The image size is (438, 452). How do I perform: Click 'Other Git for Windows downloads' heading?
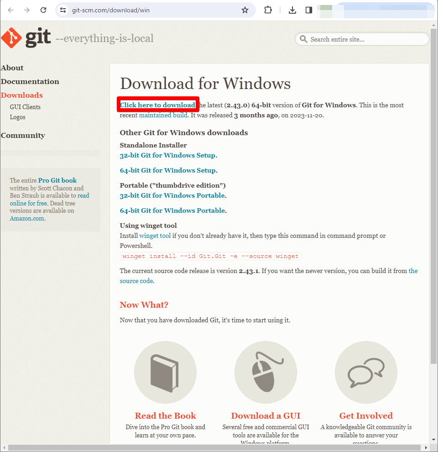pos(184,132)
